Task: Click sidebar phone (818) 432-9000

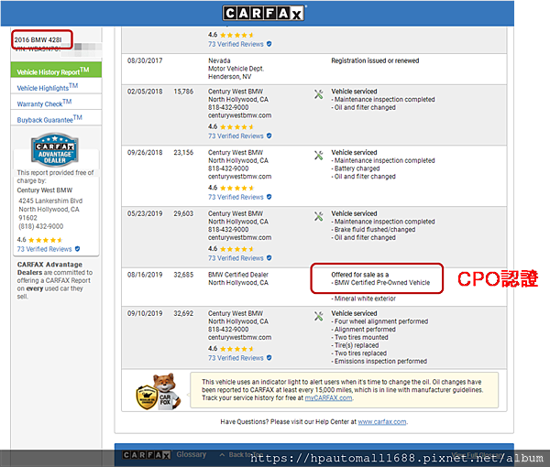Action: coord(41,226)
